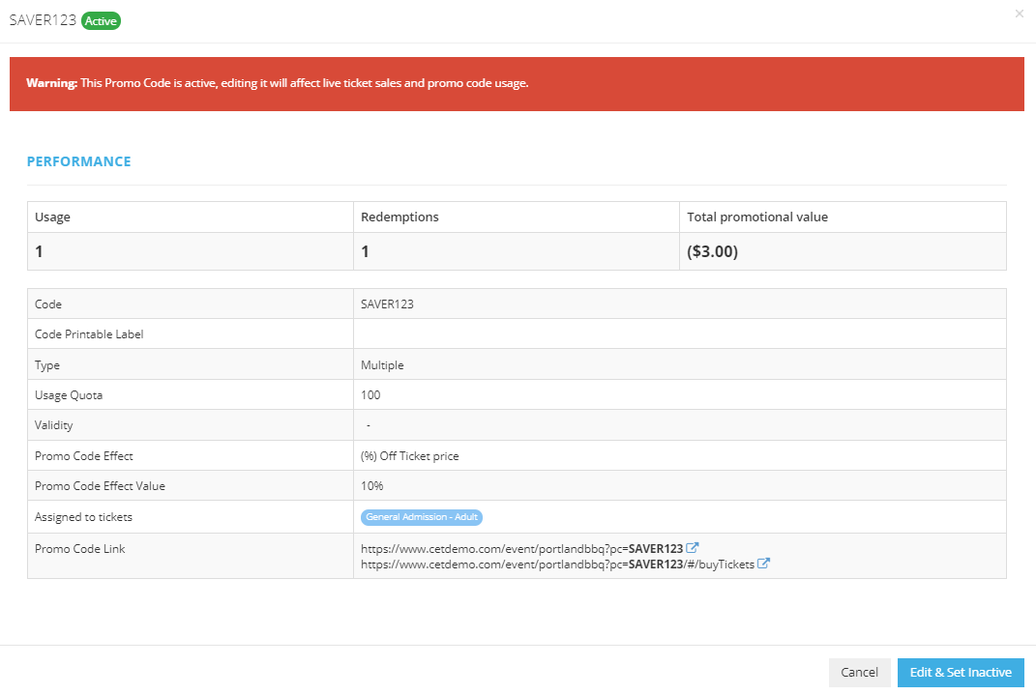
Task: Click the Validity row label
Action: (53, 425)
